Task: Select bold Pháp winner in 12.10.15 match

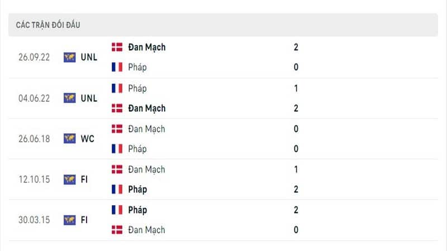Action: 137,190
